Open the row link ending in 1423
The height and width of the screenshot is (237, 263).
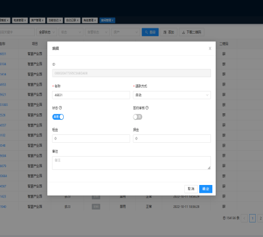(x=3, y=196)
